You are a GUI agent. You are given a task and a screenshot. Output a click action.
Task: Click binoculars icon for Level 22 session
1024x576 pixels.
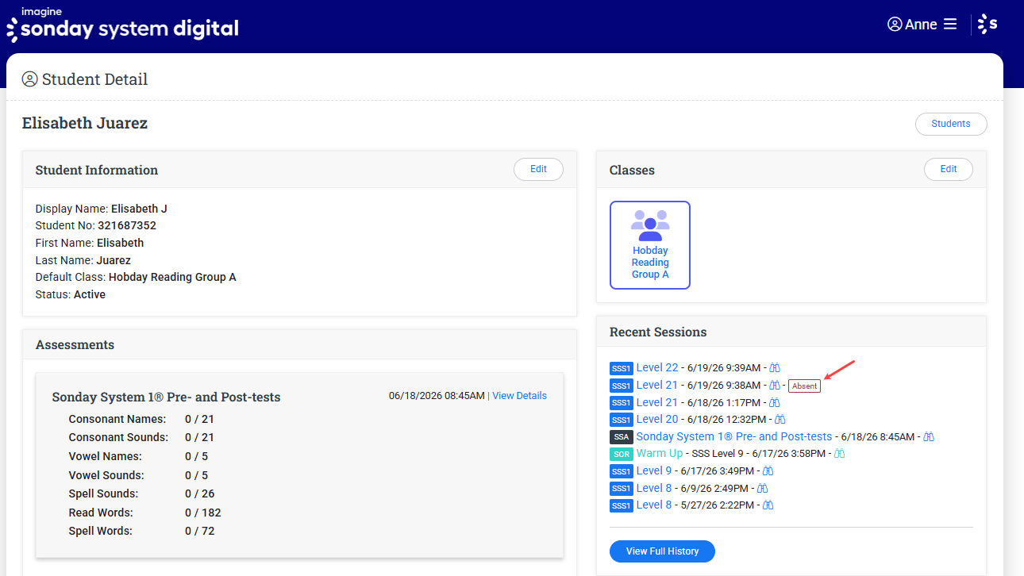[776, 368]
